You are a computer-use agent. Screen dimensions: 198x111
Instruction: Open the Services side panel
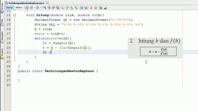(2, 8)
